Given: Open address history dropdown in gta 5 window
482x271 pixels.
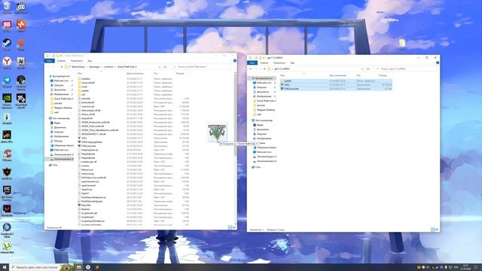Looking at the screenshot, I should coord(362,69).
